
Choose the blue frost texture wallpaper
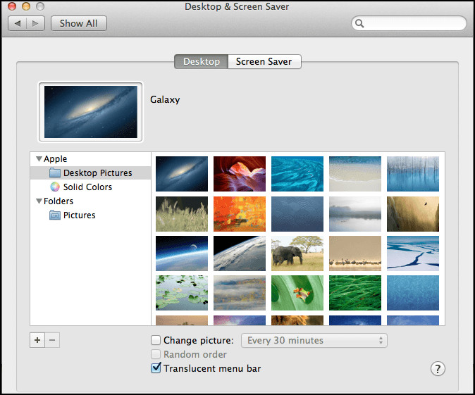(x=413, y=293)
